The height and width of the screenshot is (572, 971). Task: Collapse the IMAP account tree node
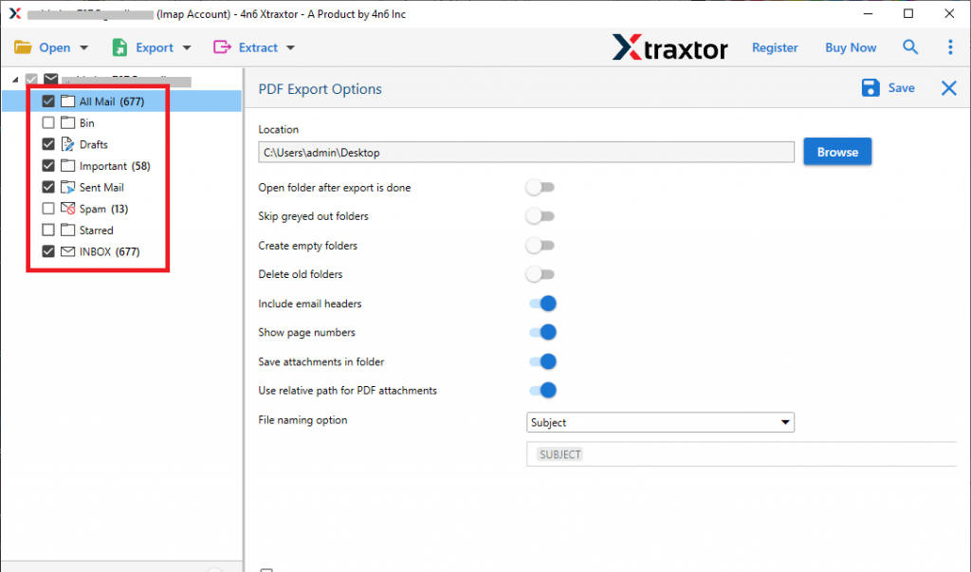(x=16, y=80)
